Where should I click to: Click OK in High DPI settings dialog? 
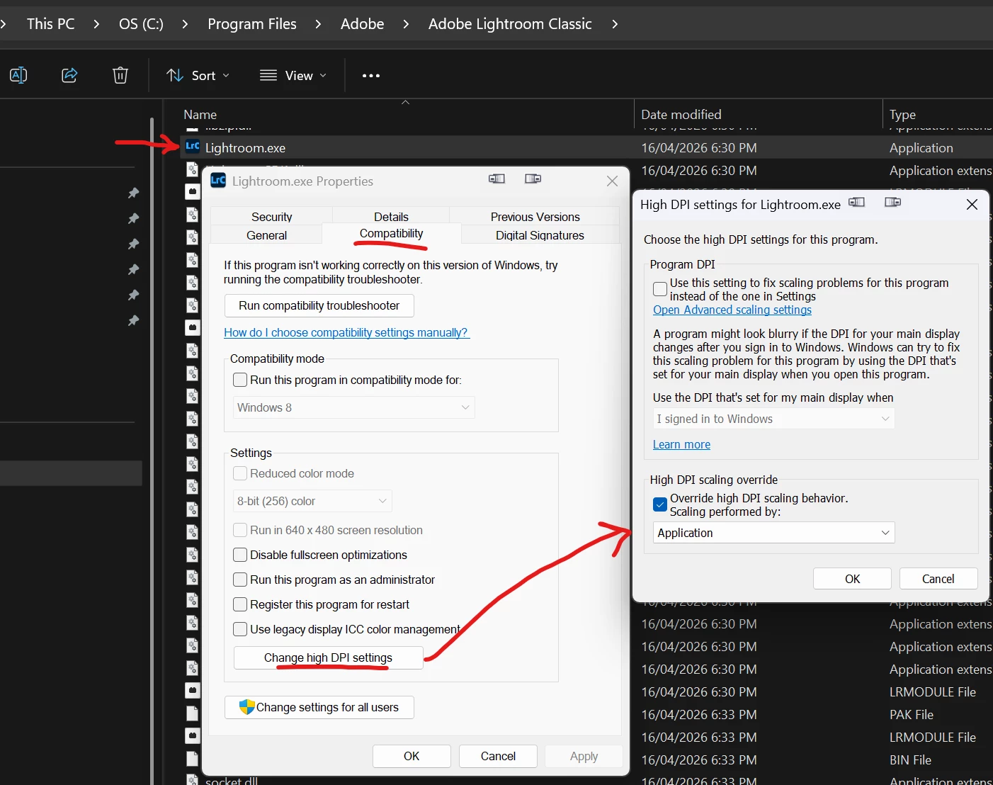click(x=852, y=579)
